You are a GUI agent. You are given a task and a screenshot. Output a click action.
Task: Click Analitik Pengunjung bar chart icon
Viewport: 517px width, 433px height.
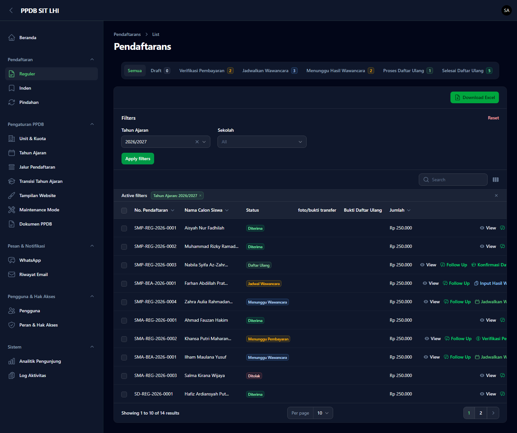pos(12,361)
